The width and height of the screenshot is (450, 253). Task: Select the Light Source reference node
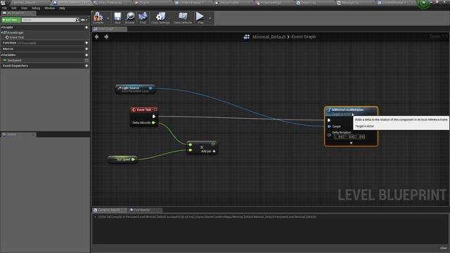pos(135,89)
